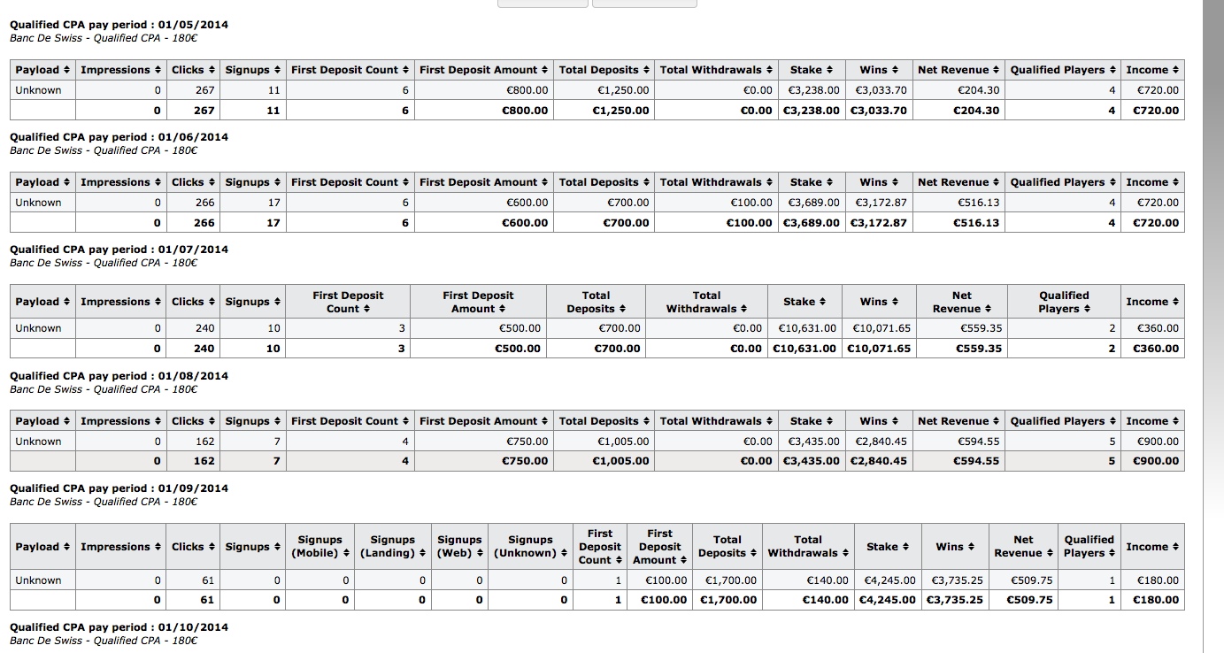Sort 01/07/2014 table by Net Revenue header

click(961, 302)
